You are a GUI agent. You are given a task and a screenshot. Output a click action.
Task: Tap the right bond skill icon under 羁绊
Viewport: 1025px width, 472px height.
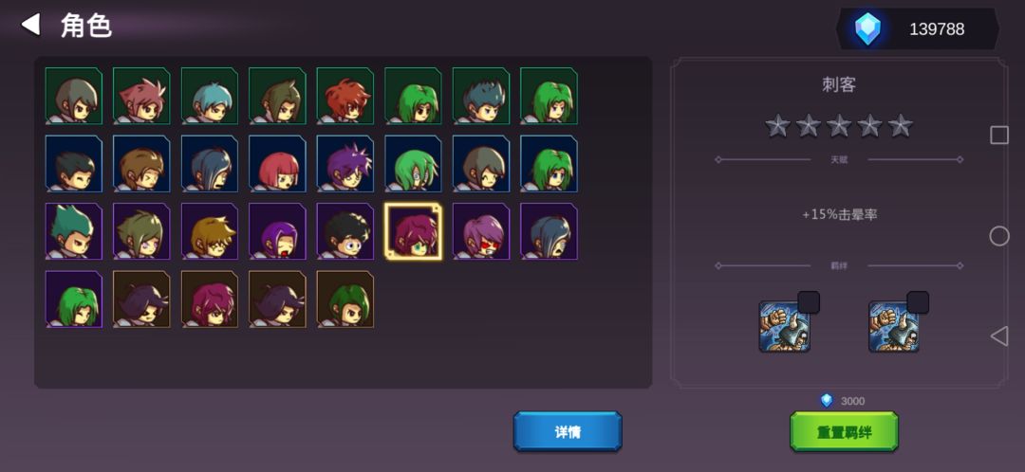click(894, 326)
